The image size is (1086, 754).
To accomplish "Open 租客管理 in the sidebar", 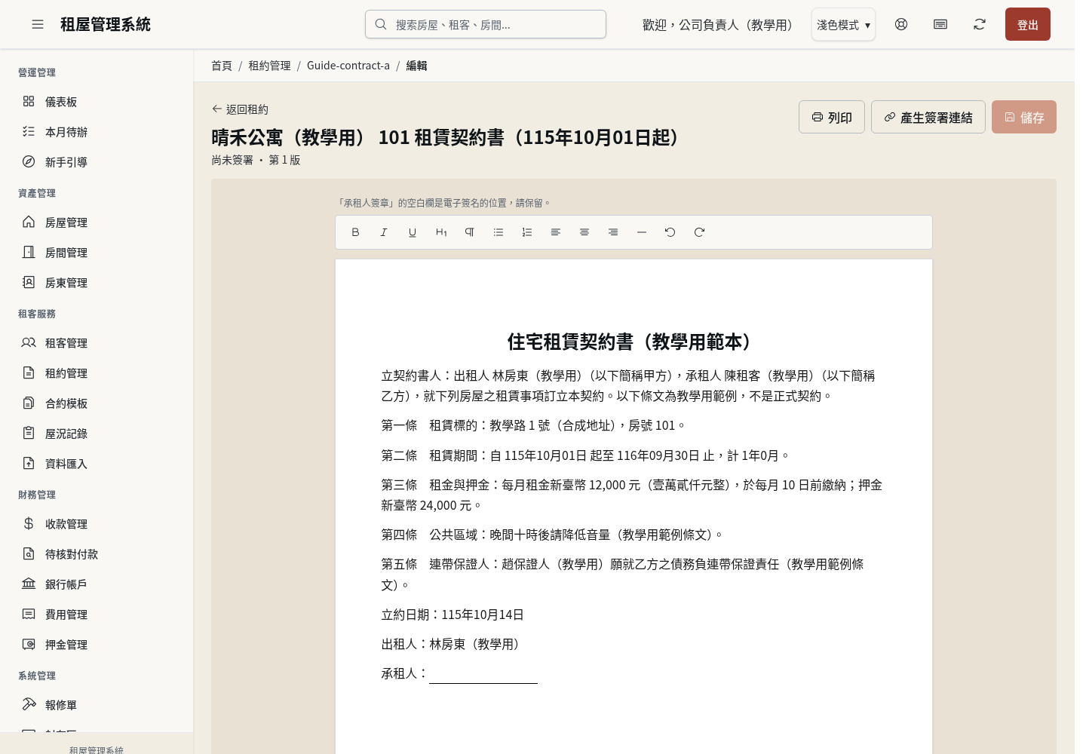I will 97,343.
